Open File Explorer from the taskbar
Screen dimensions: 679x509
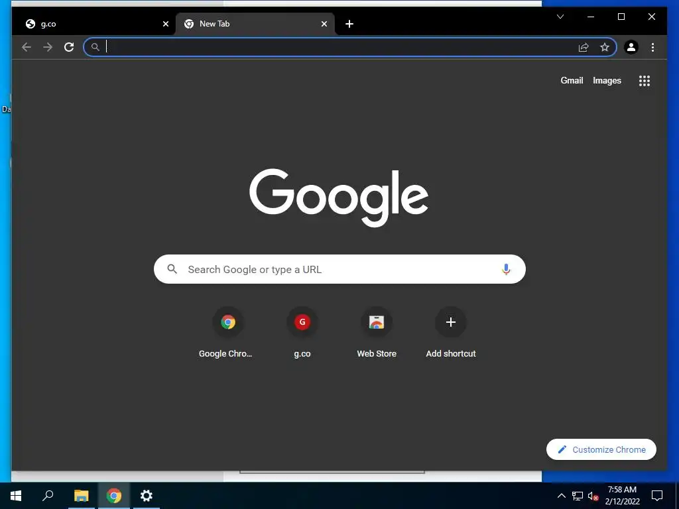coord(81,496)
